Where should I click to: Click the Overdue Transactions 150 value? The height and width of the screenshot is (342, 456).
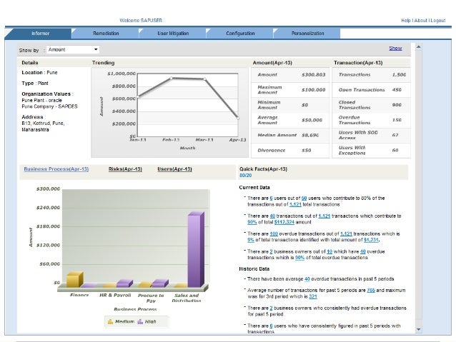[x=397, y=120]
